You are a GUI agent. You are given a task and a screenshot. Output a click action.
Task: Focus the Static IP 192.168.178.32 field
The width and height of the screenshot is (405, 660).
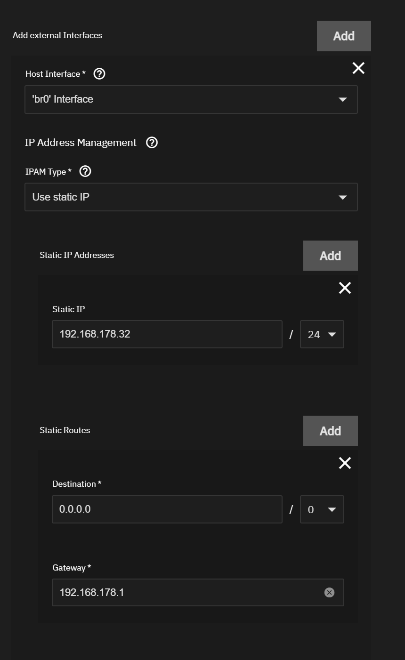pos(167,334)
